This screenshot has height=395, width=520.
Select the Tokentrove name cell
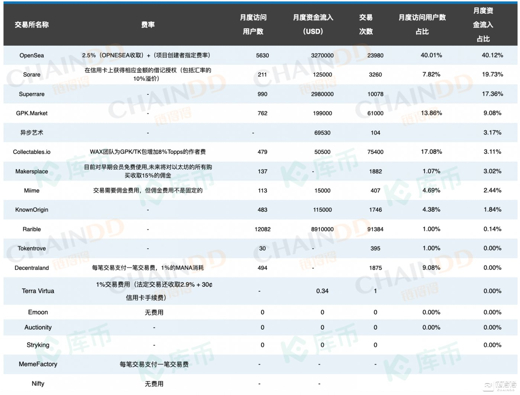[32, 248]
